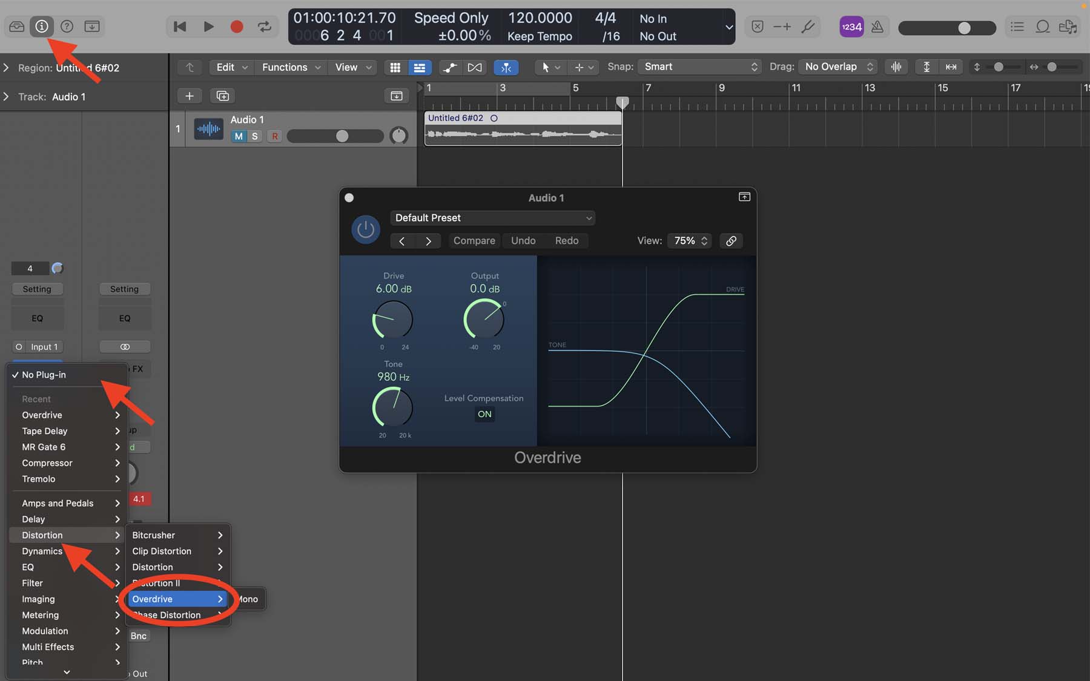Expand the Track Audio 1 disclosure triangle

tap(6, 97)
